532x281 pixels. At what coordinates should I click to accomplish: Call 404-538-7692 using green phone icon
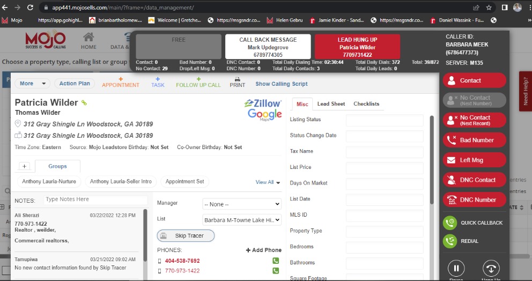click(276, 261)
